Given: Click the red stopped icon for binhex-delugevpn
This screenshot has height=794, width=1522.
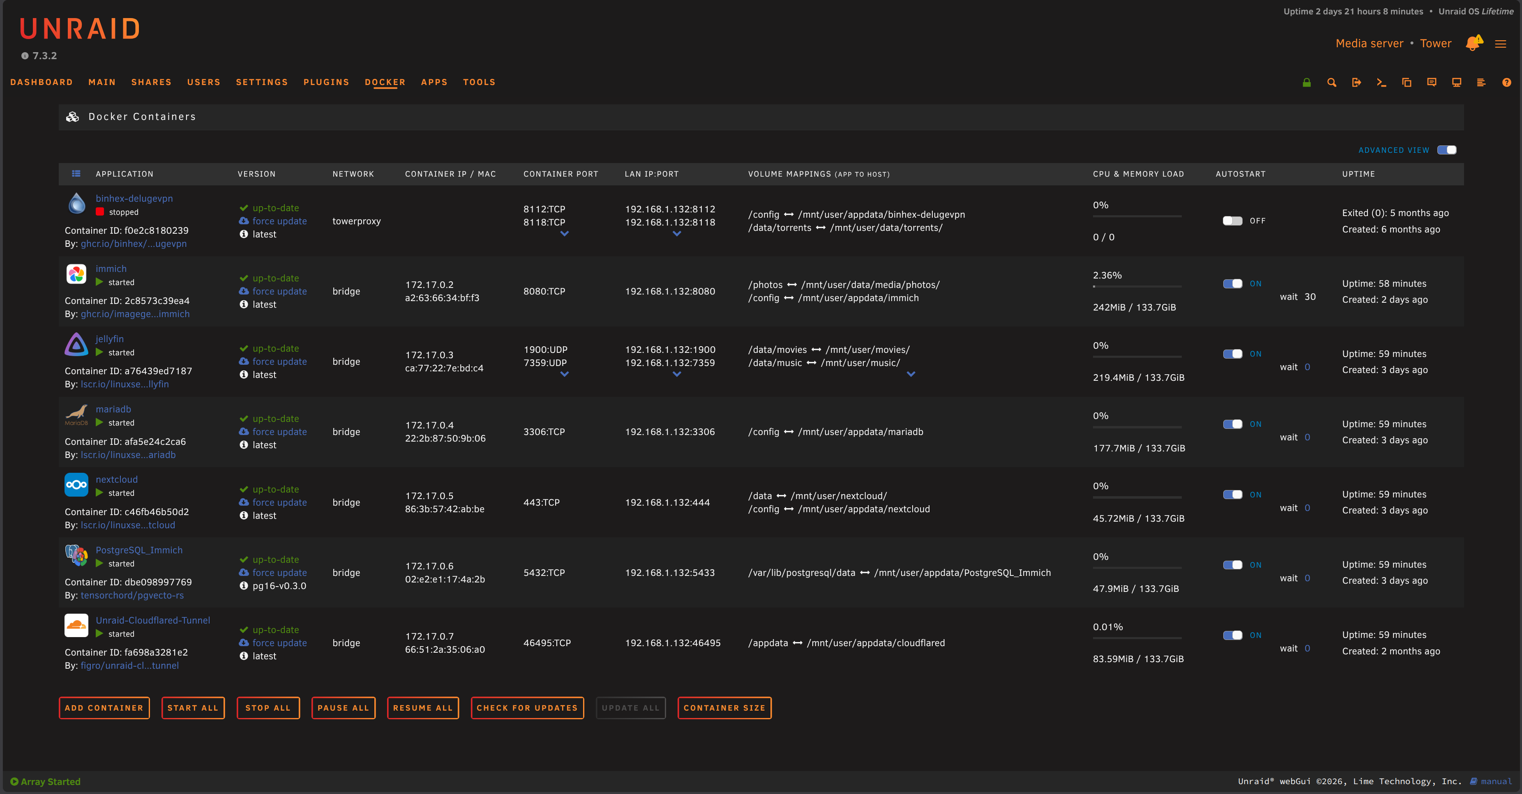Looking at the screenshot, I should point(100,212).
